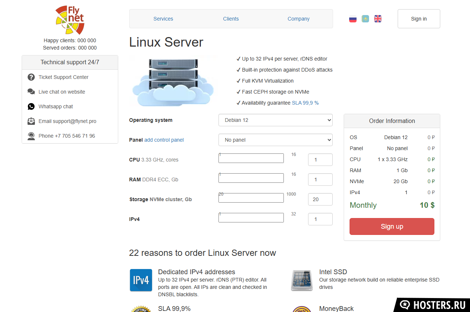Click the Phone headset icon

[31, 136]
